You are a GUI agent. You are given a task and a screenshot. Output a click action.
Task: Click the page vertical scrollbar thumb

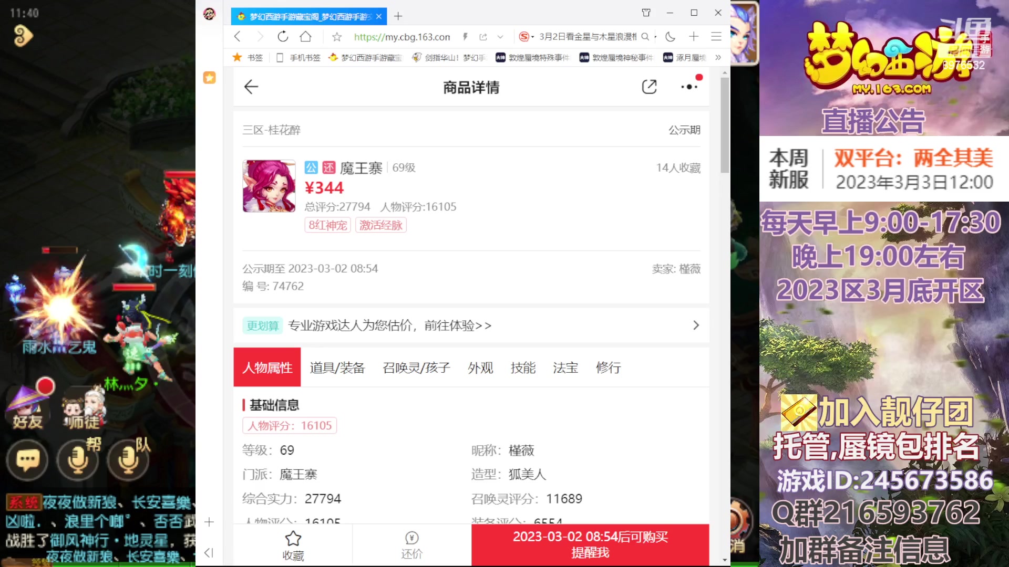click(x=725, y=125)
